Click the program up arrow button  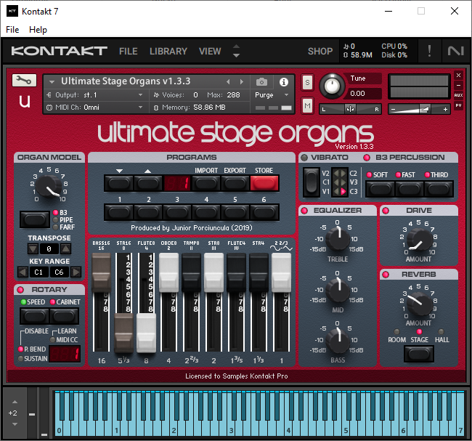[148, 184]
